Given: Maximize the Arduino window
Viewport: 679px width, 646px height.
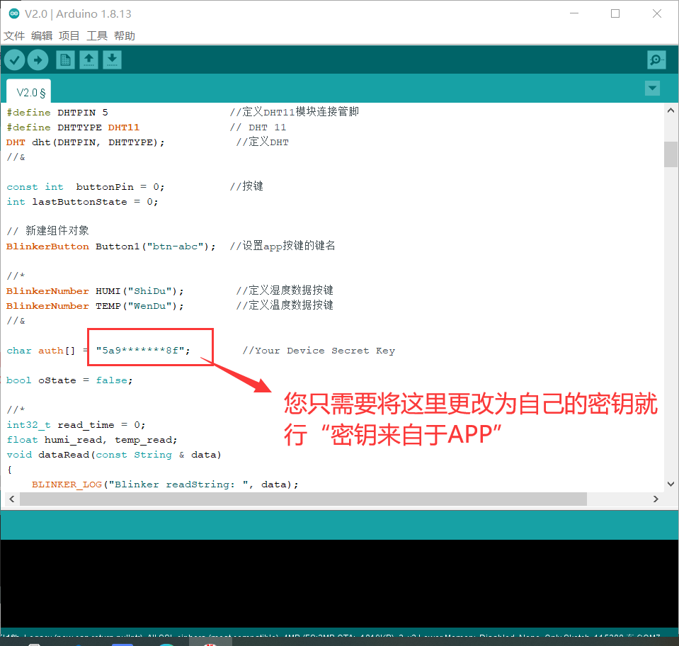Looking at the screenshot, I should point(615,14).
